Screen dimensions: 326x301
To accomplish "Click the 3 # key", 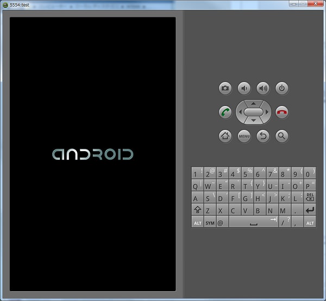I will coord(222,173).
